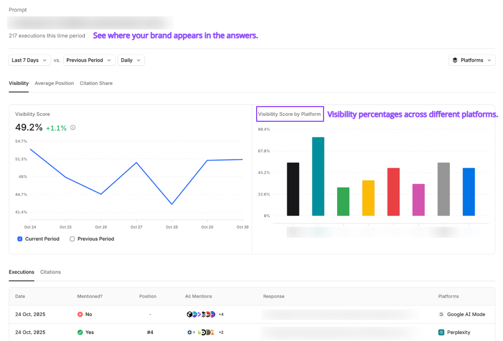Switch to the Citations tab
Viewport: 503px width, 341px height.
[51, 272]
